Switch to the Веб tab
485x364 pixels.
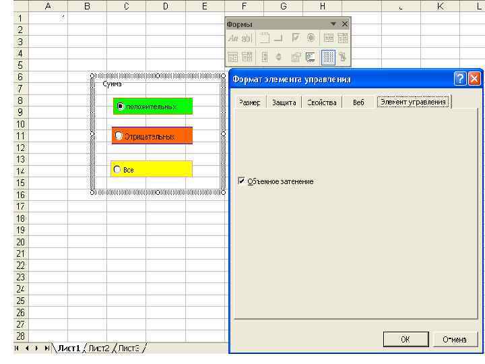[358, 102]
